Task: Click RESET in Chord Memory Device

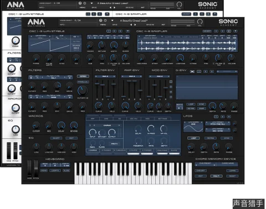Action: tap(232, 176)
